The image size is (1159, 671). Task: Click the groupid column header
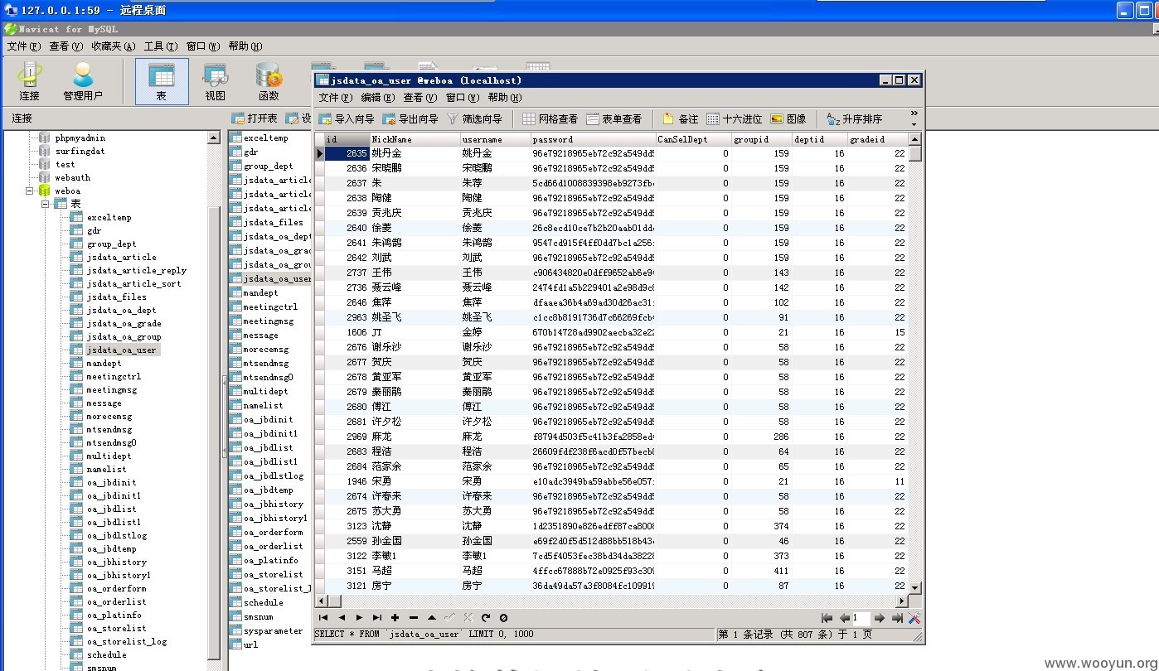click(x=761, y=139)
